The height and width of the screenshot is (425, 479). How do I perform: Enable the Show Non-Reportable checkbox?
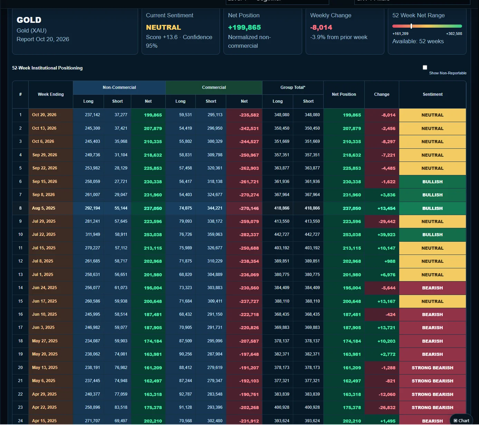(425, 67)
